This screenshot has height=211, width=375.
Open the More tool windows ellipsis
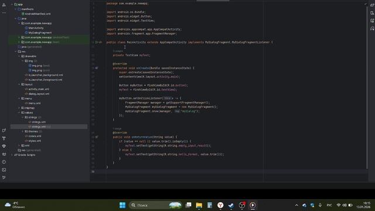(x=4, y=13)
